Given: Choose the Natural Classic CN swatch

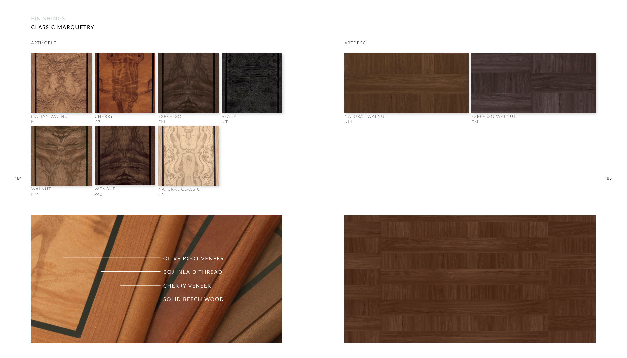Looking at the screenshot, I should tap(188, 156).
